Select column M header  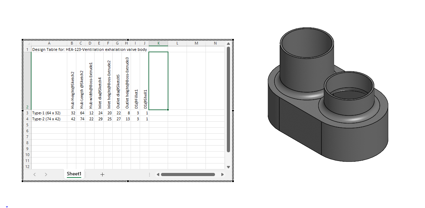tap(196, 43)
